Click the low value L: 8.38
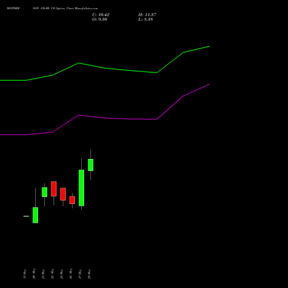The width and height of the screenshot is (288, 288). tap(146, 20)
